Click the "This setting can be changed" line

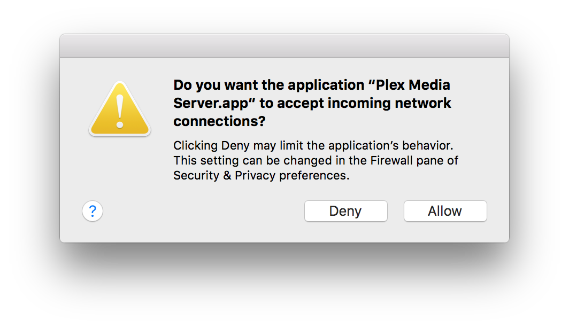253,161
